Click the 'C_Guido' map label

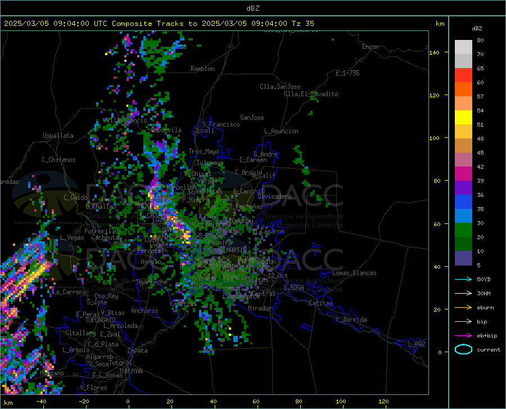pos(75,197)
